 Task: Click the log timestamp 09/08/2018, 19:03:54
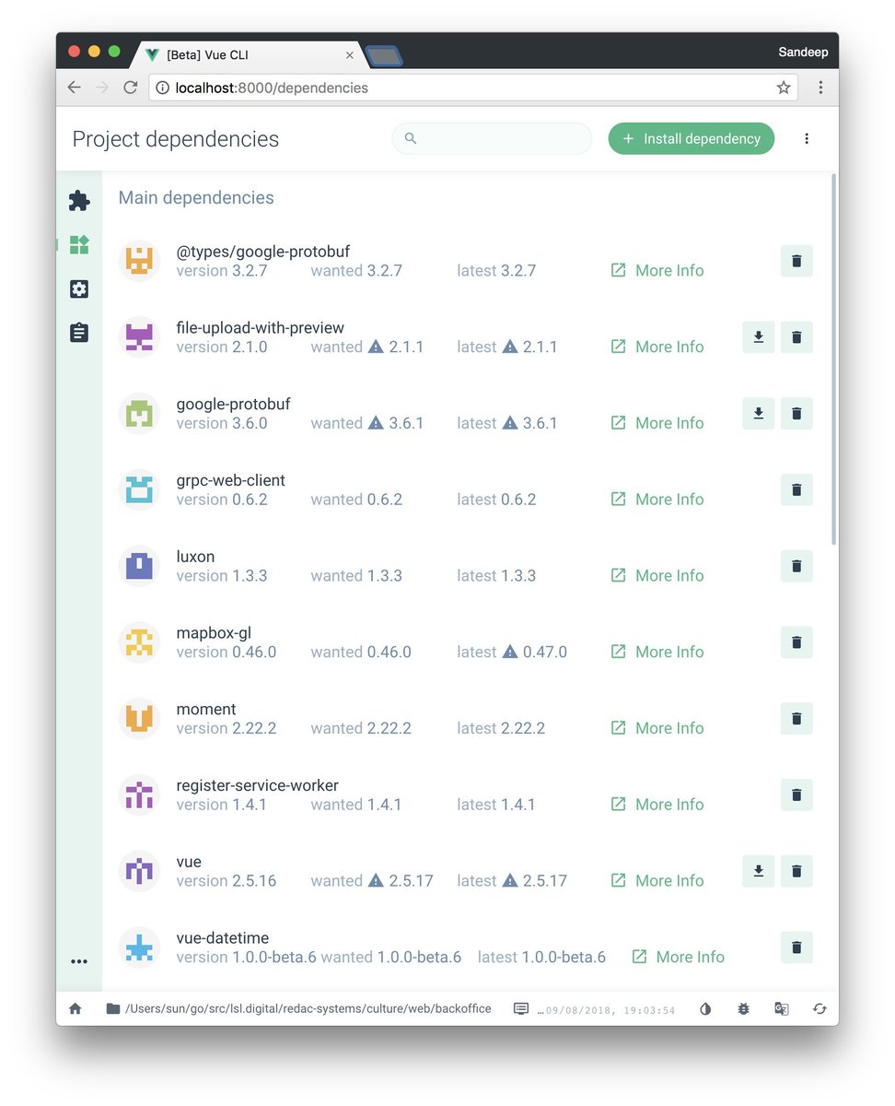click(610, 1010)
